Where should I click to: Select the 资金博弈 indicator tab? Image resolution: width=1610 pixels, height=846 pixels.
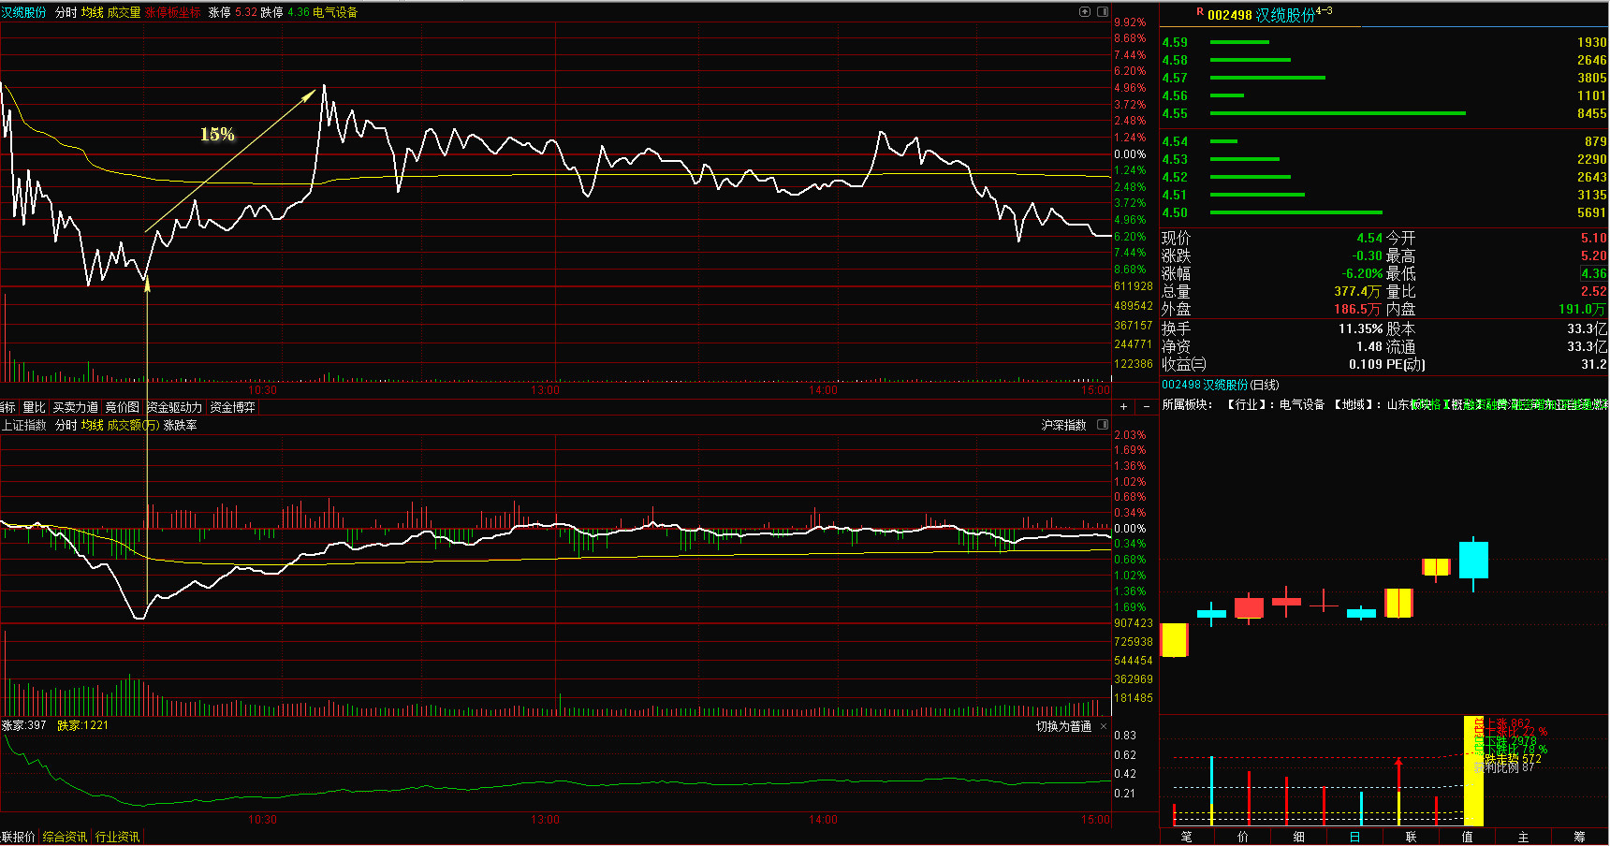click(x=232, y=407)
